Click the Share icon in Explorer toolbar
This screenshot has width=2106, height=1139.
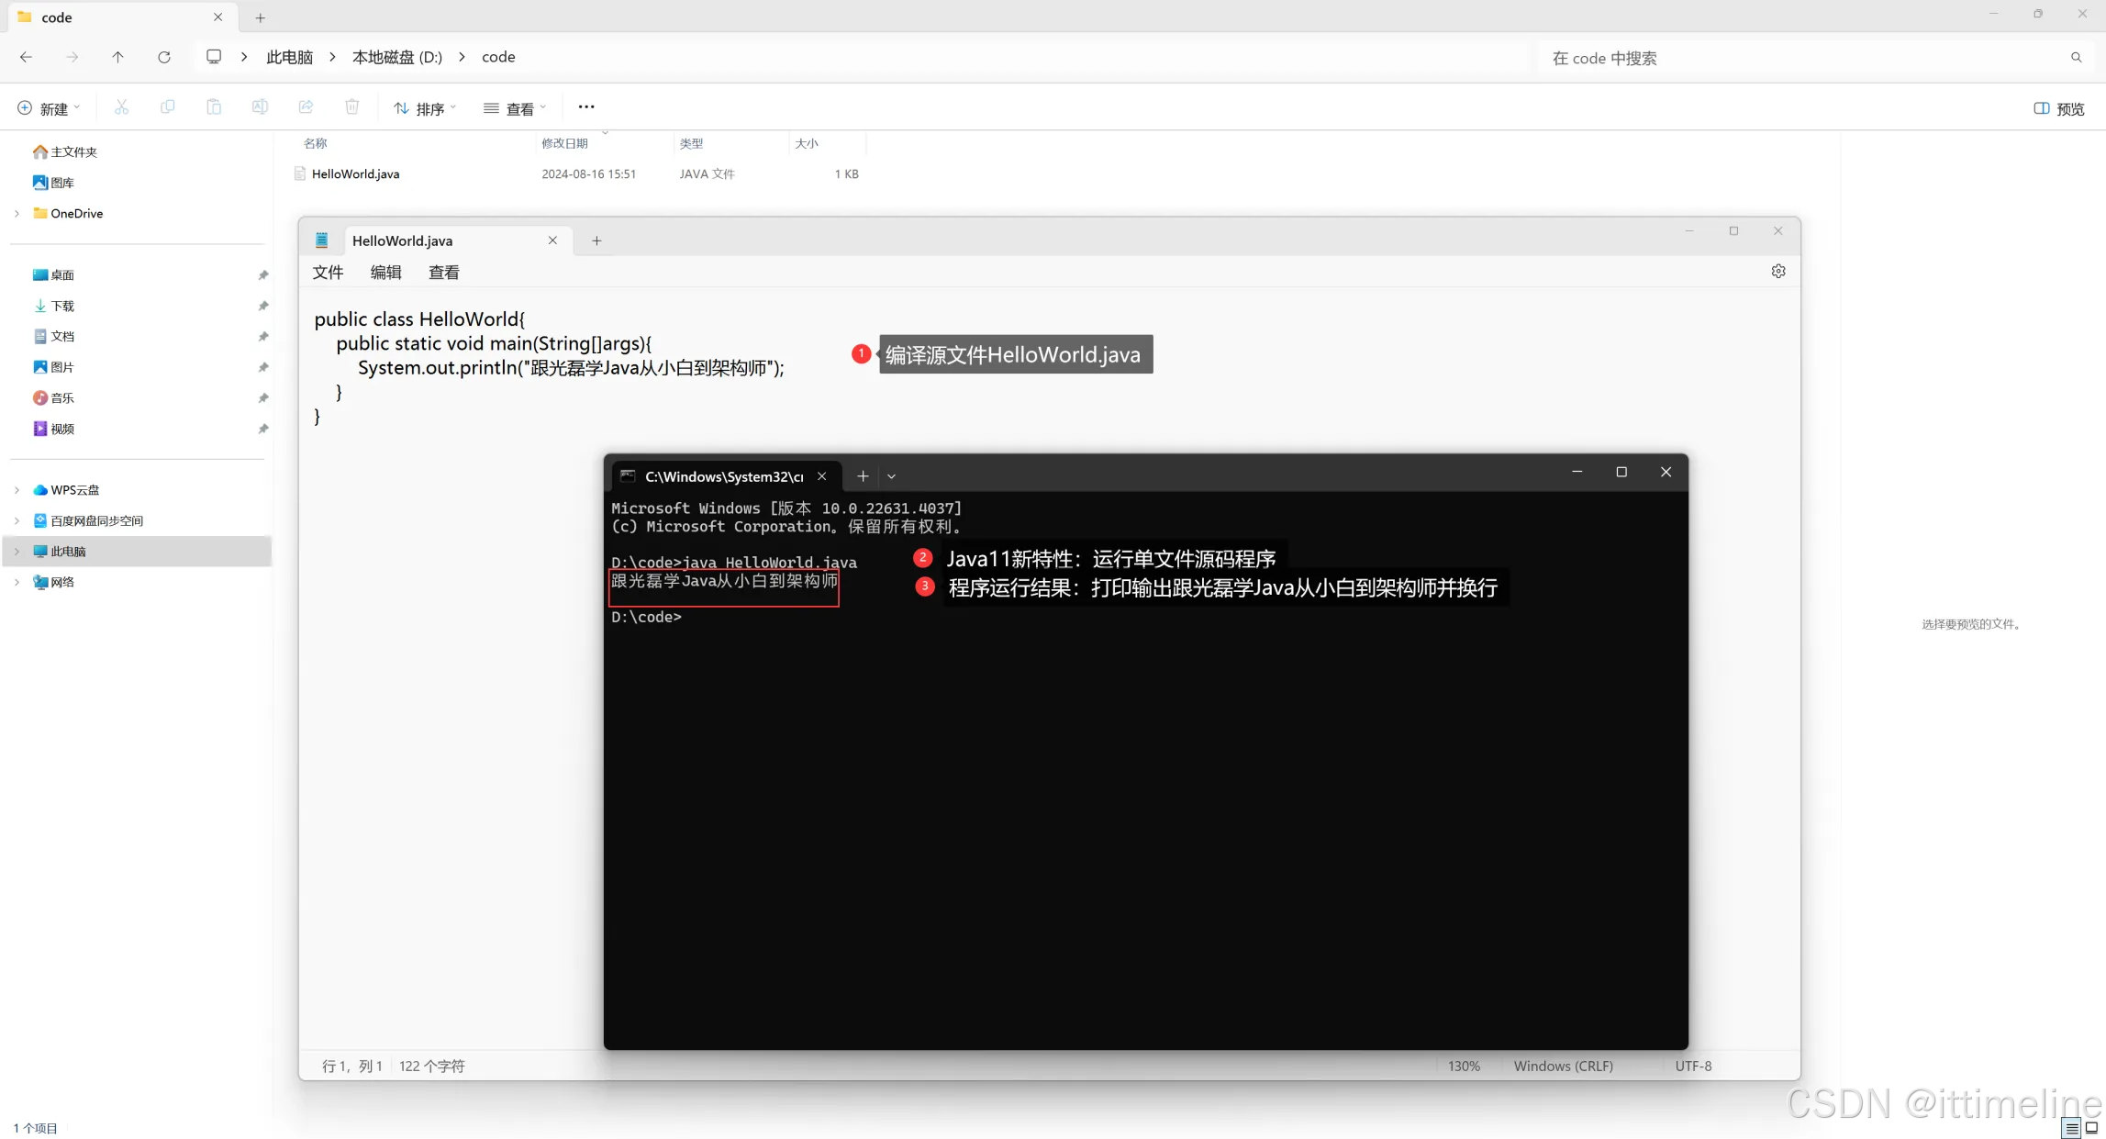(x=306, y=107)
